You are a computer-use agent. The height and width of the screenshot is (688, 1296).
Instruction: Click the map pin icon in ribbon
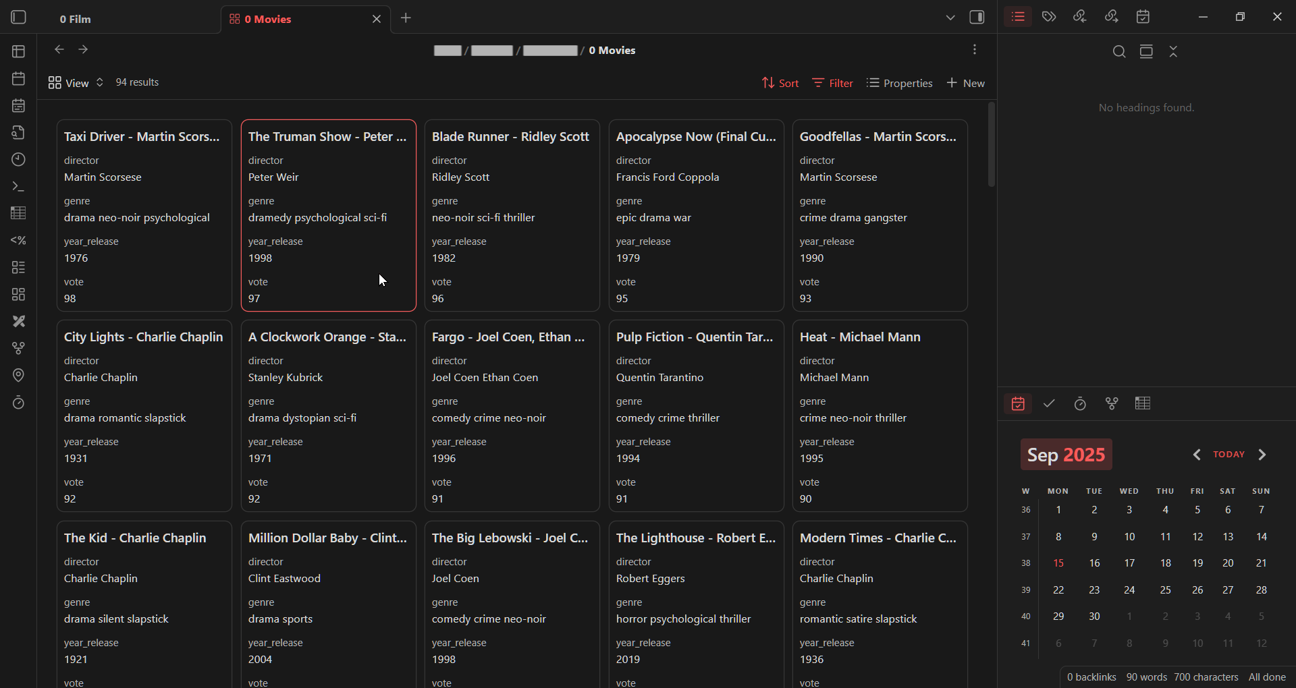[x=18, y=375]
